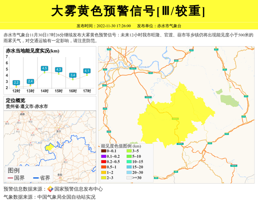Click the National Early Warning Center logo icon
This screenshot has height=202, width=258.
point(50,189)
